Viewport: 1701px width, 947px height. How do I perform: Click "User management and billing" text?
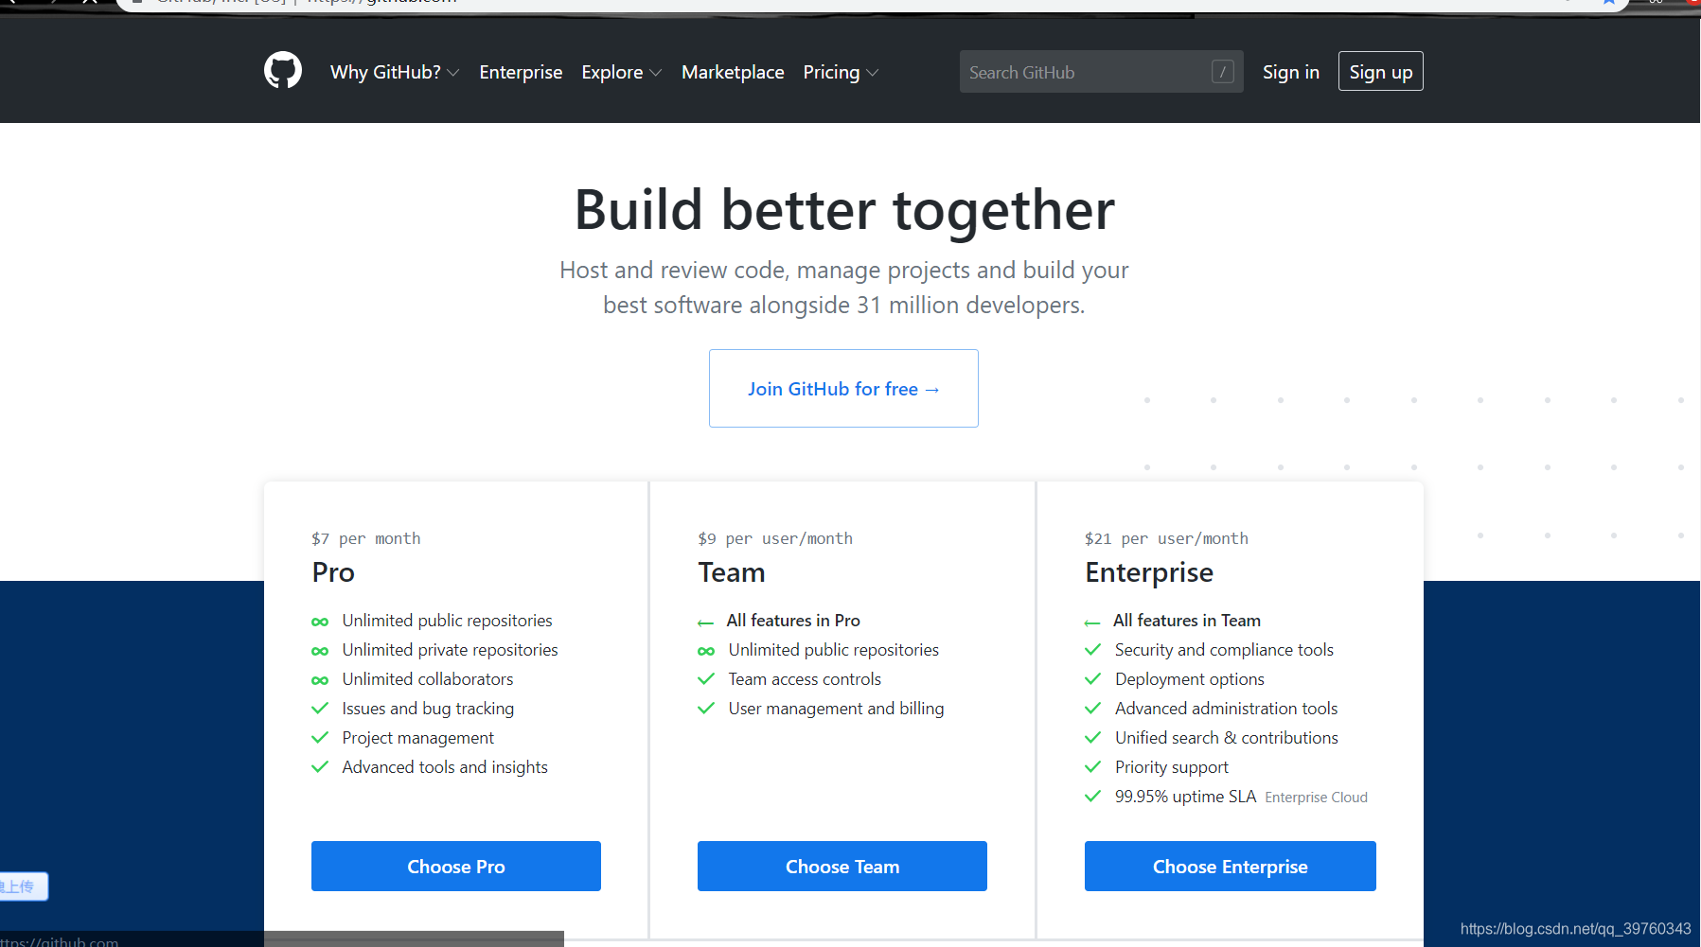coord(836,709)
